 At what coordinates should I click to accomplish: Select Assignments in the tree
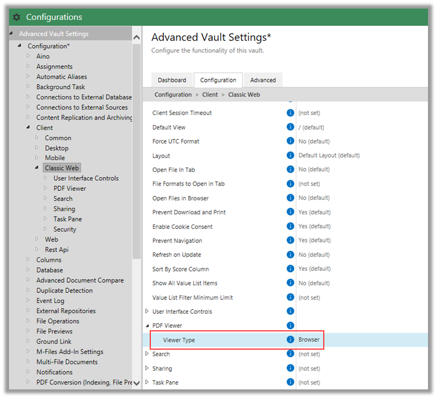pyautogui.click(x=54, y=67)
